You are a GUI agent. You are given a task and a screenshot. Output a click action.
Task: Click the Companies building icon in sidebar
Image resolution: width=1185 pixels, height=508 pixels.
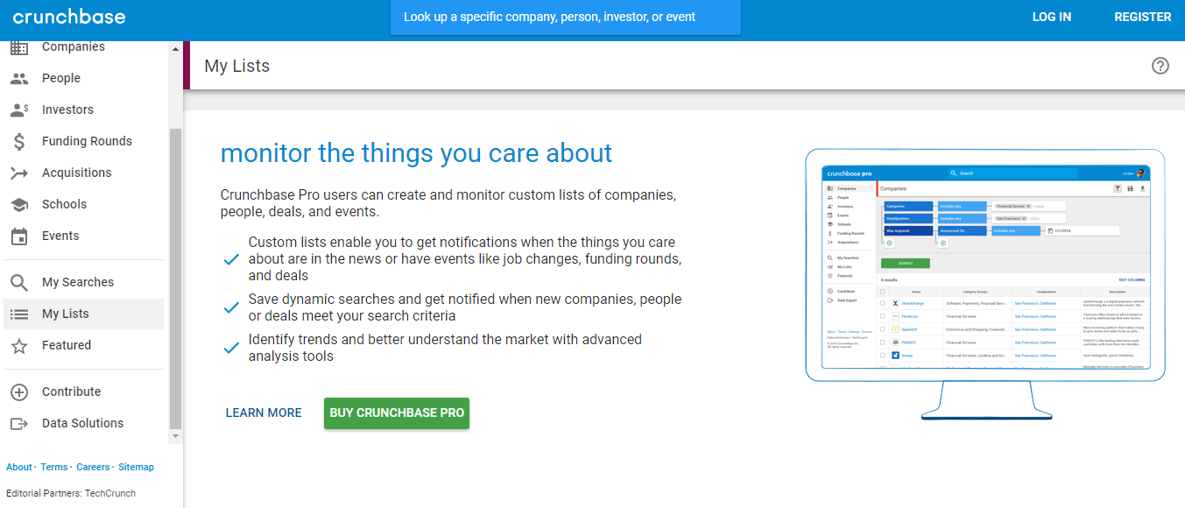tap(19, 47)
